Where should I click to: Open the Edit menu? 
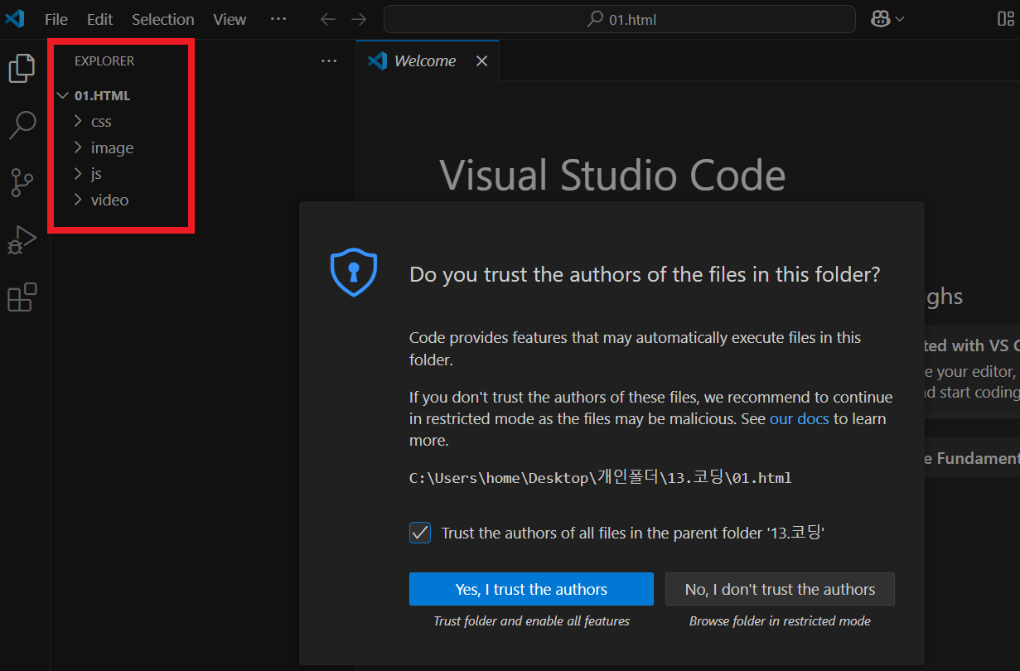coord(100,19)
